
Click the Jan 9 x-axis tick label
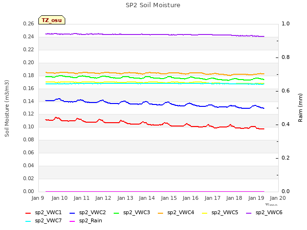(x=38, y=198)
